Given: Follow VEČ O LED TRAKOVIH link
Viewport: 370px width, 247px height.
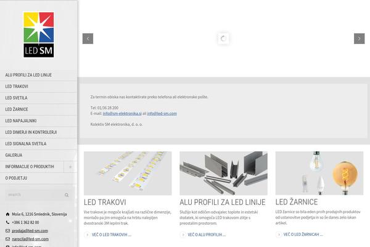Looking at the screenshot, I should click(x=112, y=235).
